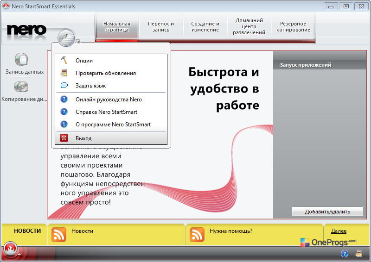
Task: Open Домашний центр развлечений tab
Action: pos(249,27)
